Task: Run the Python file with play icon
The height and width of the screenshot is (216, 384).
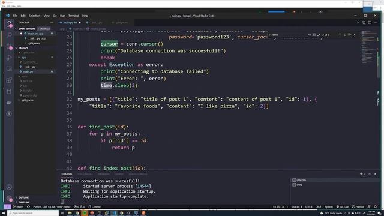Action: (x=358, y=23)
